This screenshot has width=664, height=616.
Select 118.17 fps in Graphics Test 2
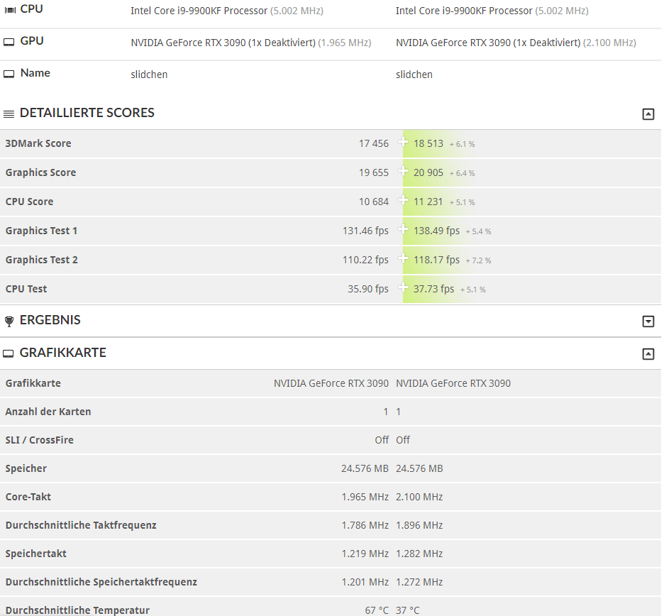coord(436,260)
